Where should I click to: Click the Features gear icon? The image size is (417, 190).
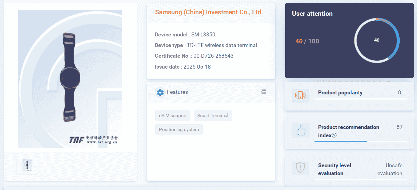160,92
